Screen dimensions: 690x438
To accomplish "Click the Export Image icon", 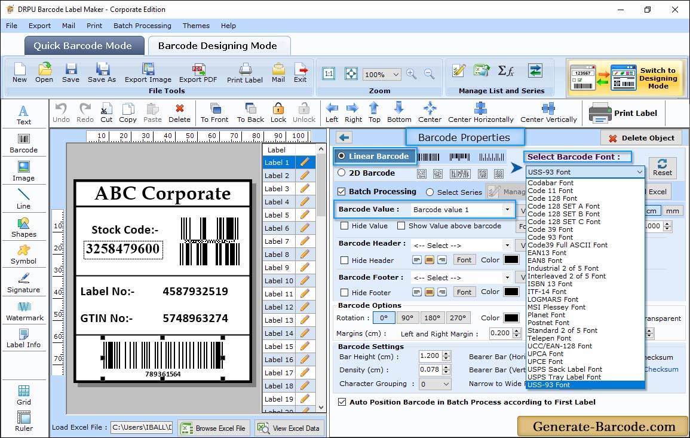I will tap(148, 73).
